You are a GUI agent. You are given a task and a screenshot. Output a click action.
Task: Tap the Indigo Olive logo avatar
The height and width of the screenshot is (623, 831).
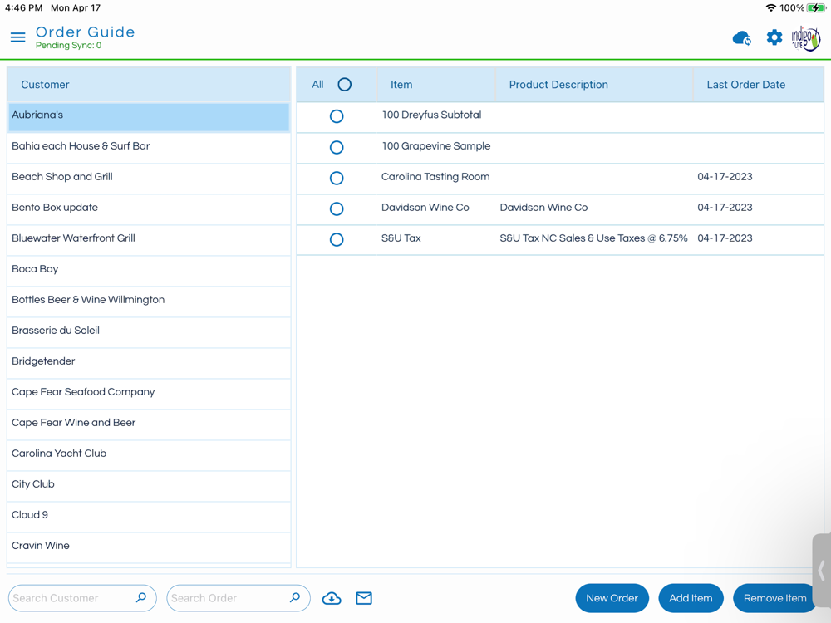[805, 38]
